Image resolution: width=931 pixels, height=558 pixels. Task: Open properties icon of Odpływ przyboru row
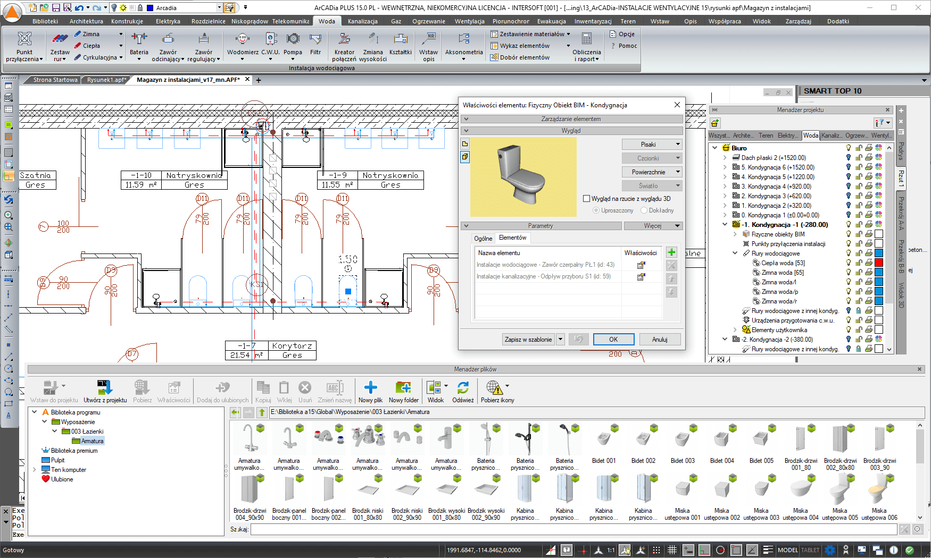click(x=641, y=276)
